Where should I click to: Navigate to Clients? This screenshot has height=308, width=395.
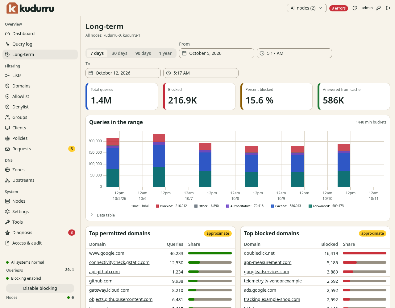(40, 128)
